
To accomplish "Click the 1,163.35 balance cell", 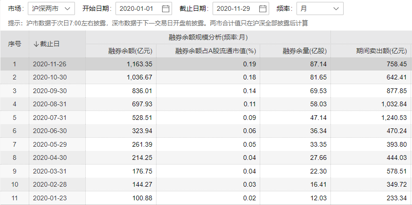I will 139,64.
